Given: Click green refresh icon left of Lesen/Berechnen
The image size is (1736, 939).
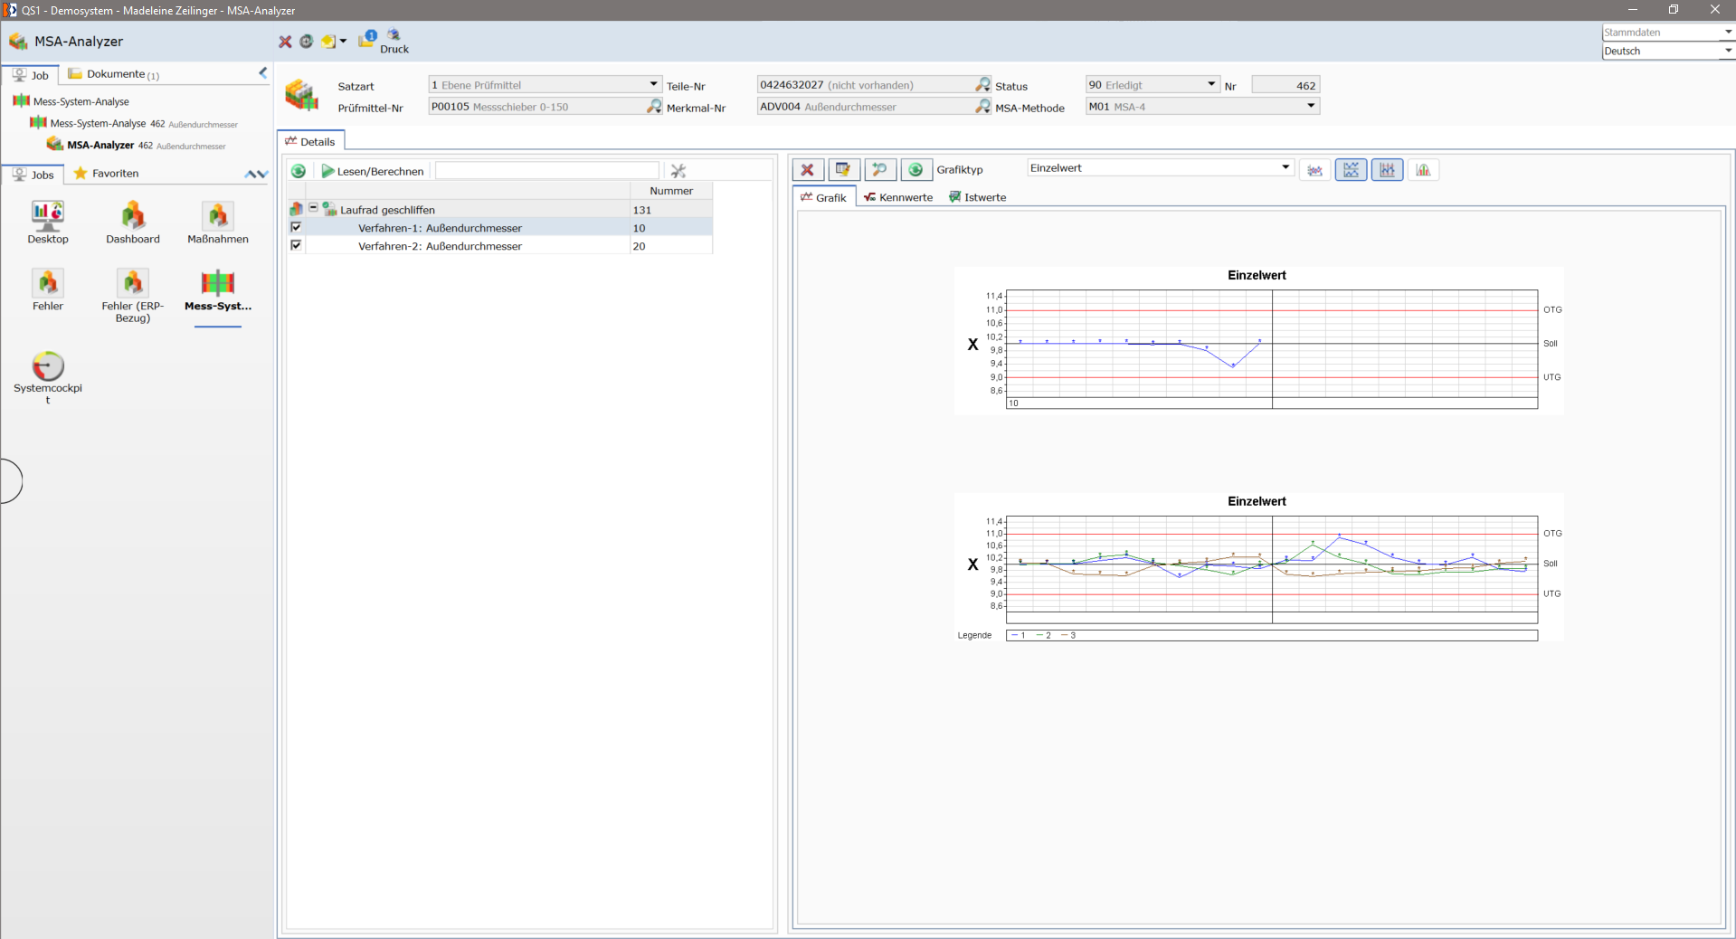Looking at the screenshot, I should pos(299,171).
